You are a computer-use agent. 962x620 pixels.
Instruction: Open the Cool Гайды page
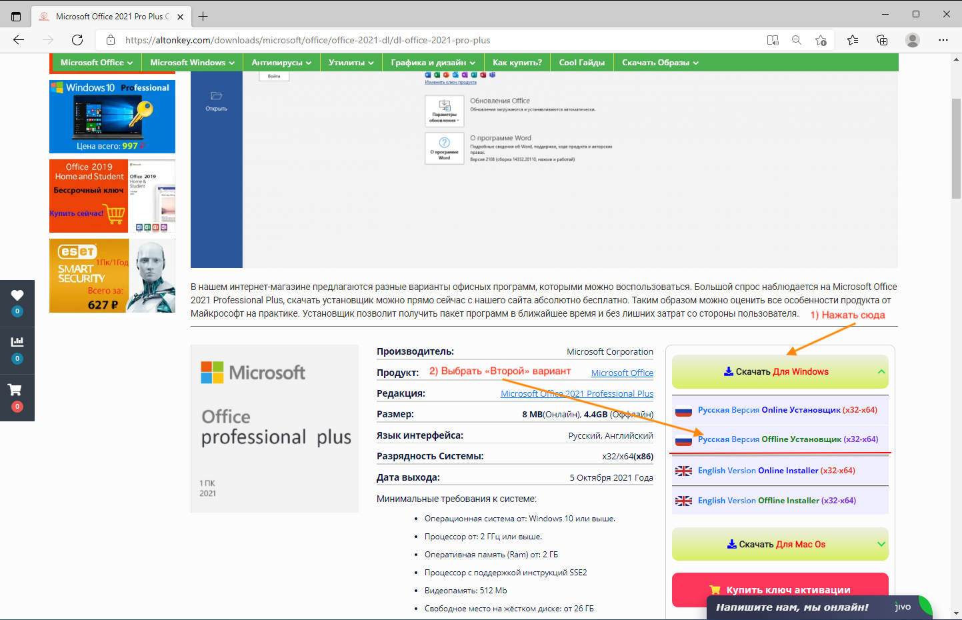[x=582, y=63]
